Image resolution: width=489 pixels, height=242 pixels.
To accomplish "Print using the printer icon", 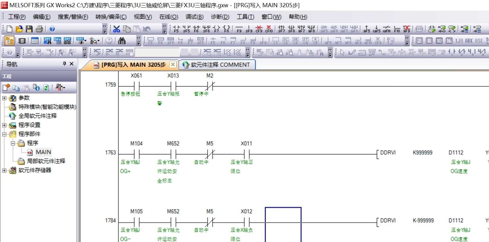I will coord(39,29).
